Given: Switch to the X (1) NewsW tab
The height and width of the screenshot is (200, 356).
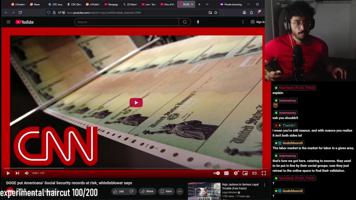Looking at the screenshot, I should (130, 4).
